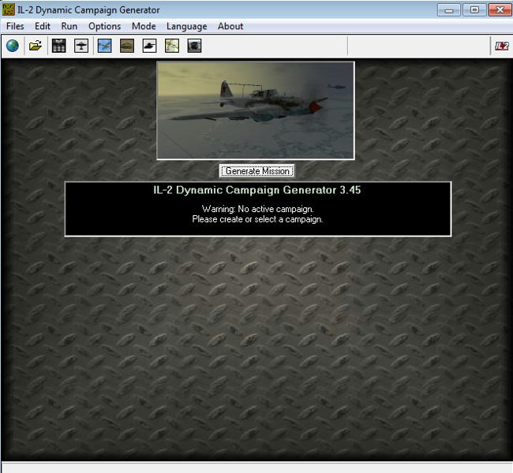Viewport: 513px width, 473px height.
Task: Click the IL-2 aircraft picture
Action: click(256, 111)
